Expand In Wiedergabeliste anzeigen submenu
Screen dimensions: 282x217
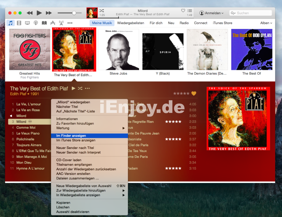(90, 195)
